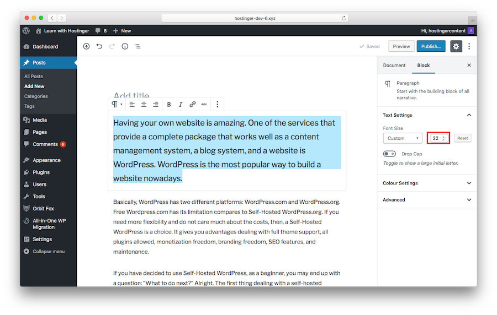Open the hostingercontent user account menu
This screenshot has height=315, width=497.
pyautogui.click(x=447, y=31)
